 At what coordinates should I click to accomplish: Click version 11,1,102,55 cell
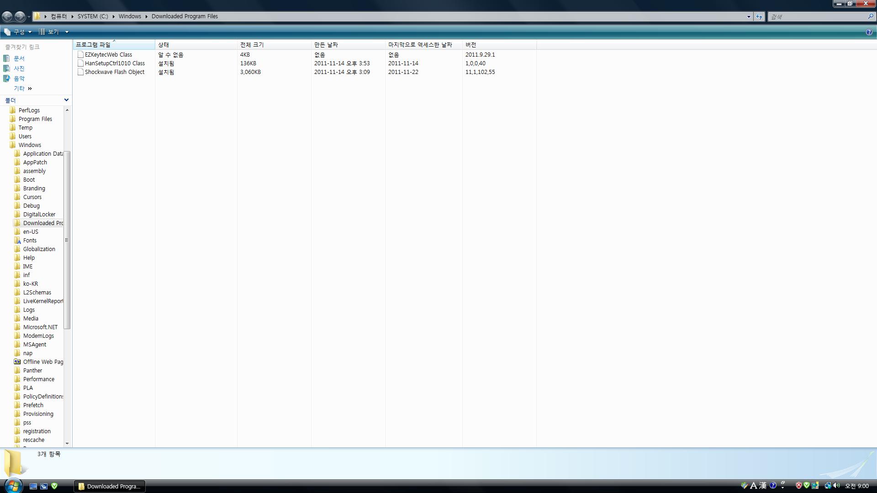click(x=480, y=72)
